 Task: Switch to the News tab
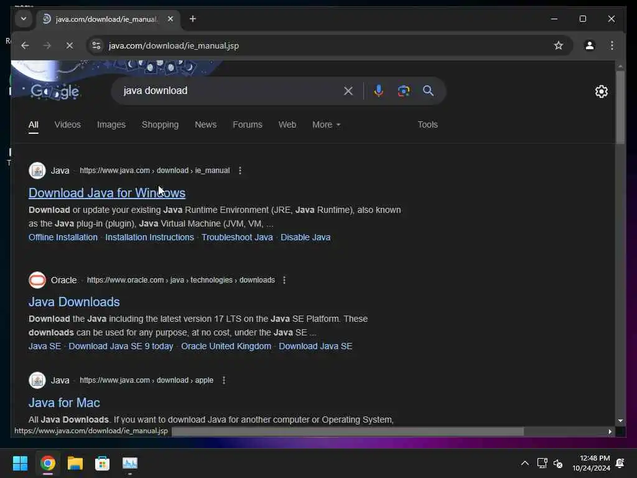(x=205, y=124)
